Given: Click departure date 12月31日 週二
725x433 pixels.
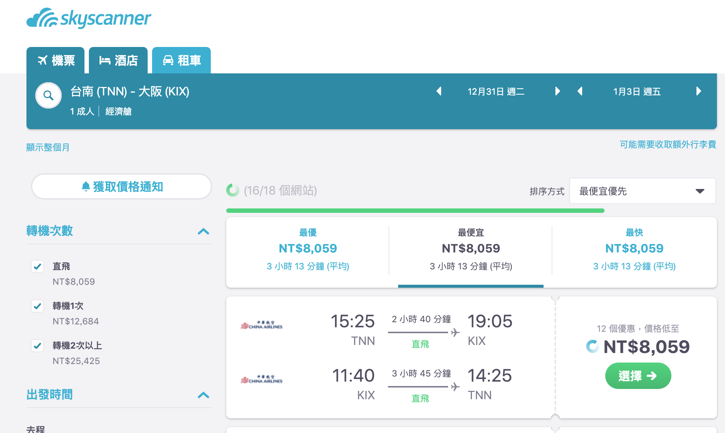Looking at the screenshot, I should tap(496, 91).
